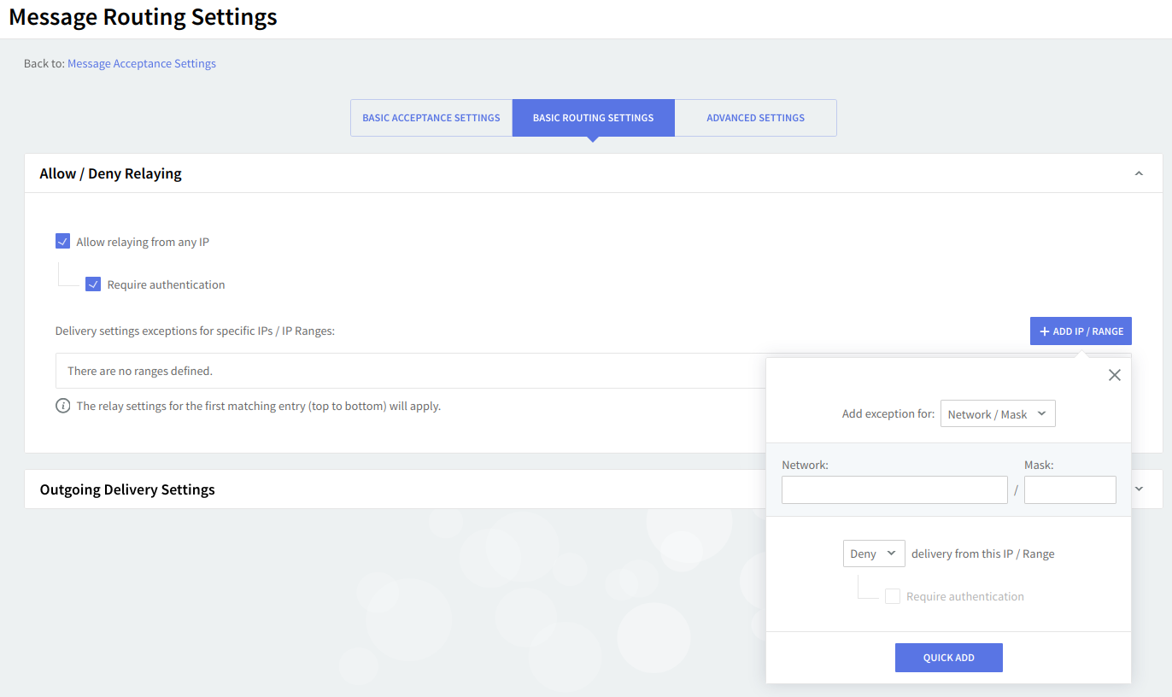Click the Allow / Deny Relaying heading text
The image size is (1172, 697).
110,173
